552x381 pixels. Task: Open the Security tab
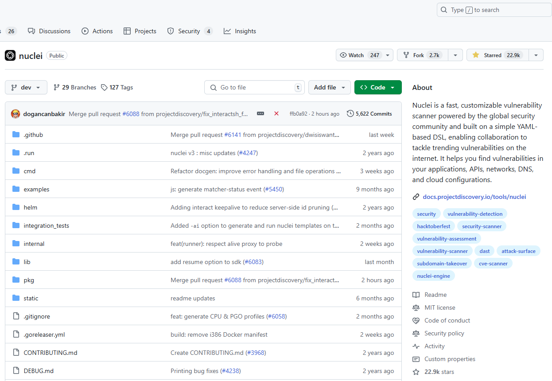click(190, 31)
